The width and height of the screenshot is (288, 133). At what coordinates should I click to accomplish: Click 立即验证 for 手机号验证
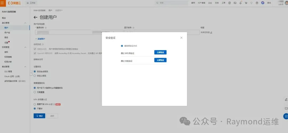coord(160,52)
